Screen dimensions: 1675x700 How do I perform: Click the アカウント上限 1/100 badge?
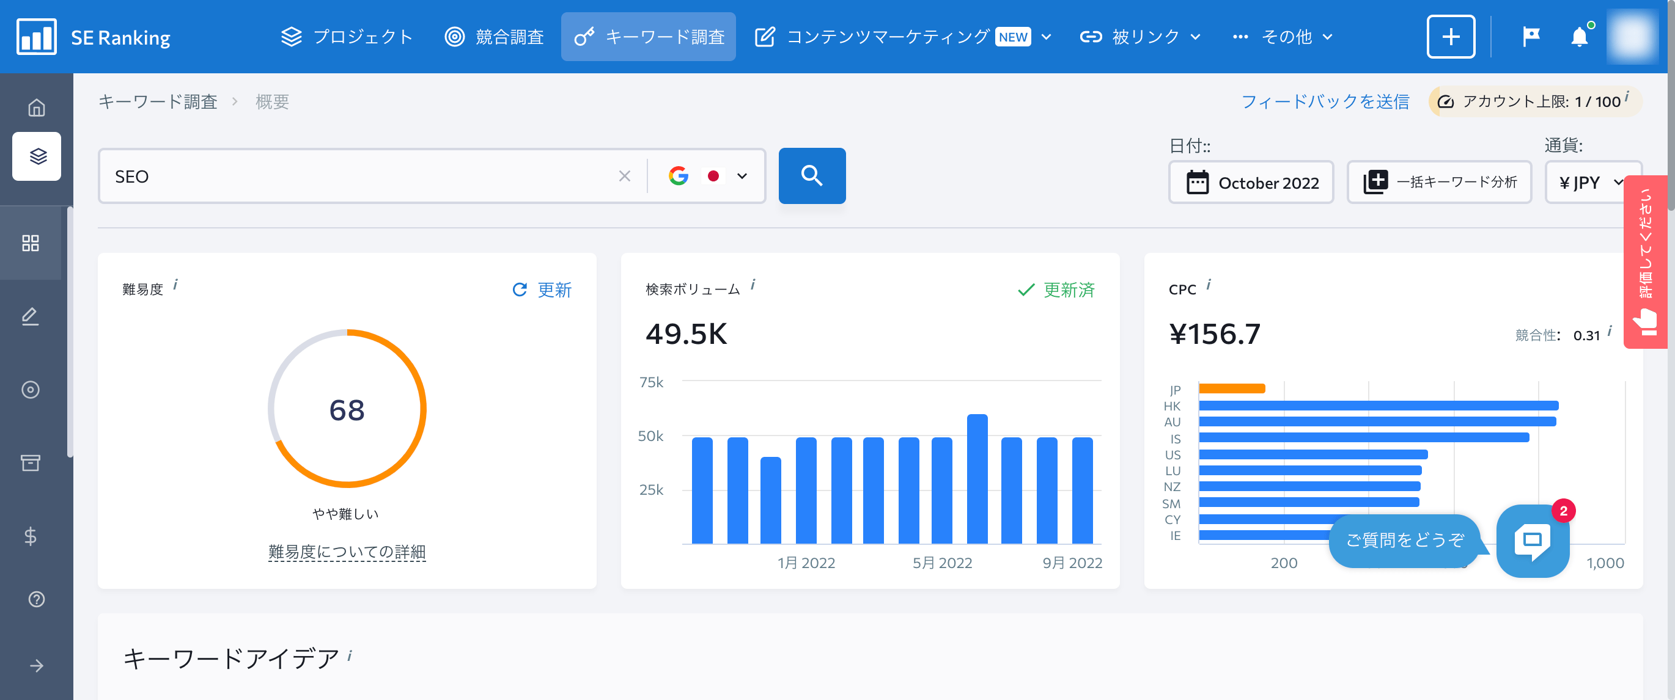pyautogui.click(x=1535, y=102)
